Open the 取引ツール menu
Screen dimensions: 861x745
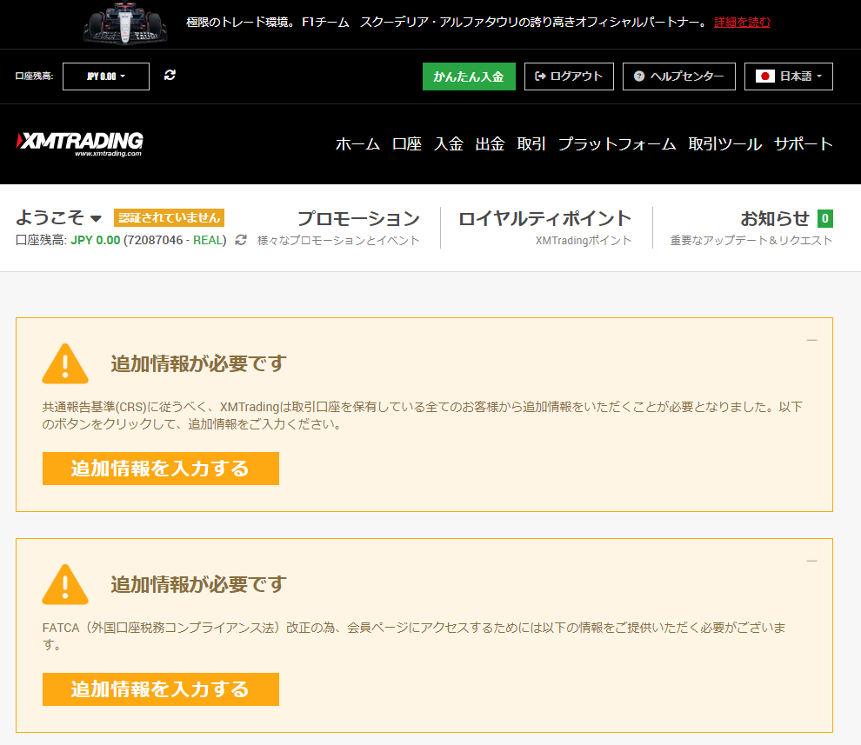(724, 143)
